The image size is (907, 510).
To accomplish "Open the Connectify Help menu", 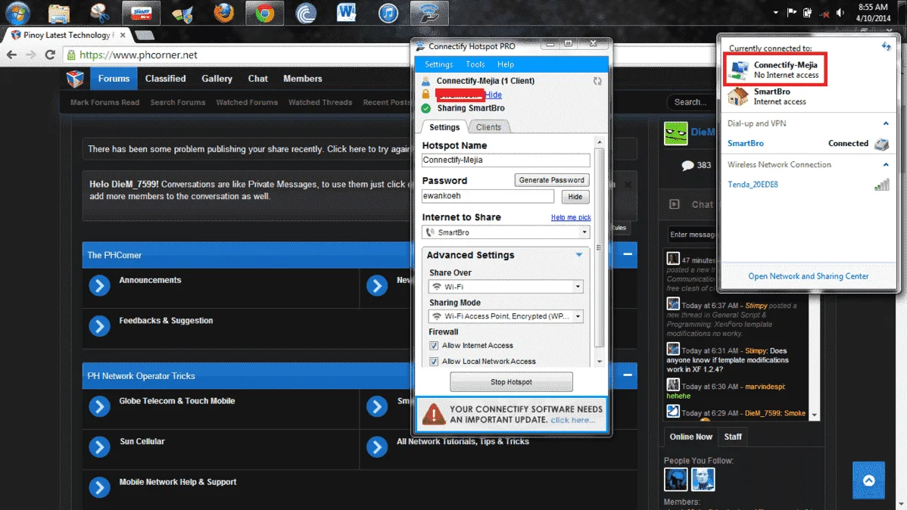I will point(506,64).
